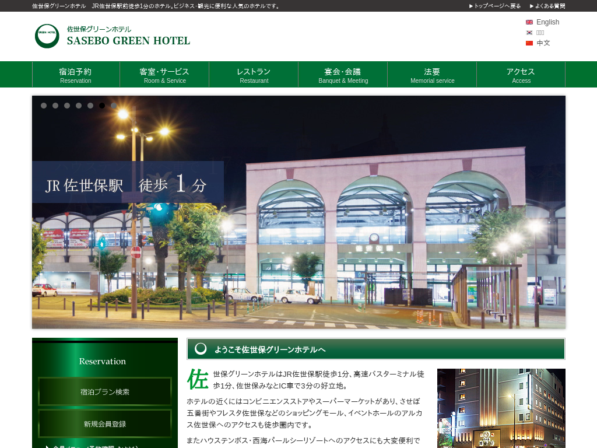Click the 新規会員登録 button
This screenshot has height=448, width=597.
point(105,423)
